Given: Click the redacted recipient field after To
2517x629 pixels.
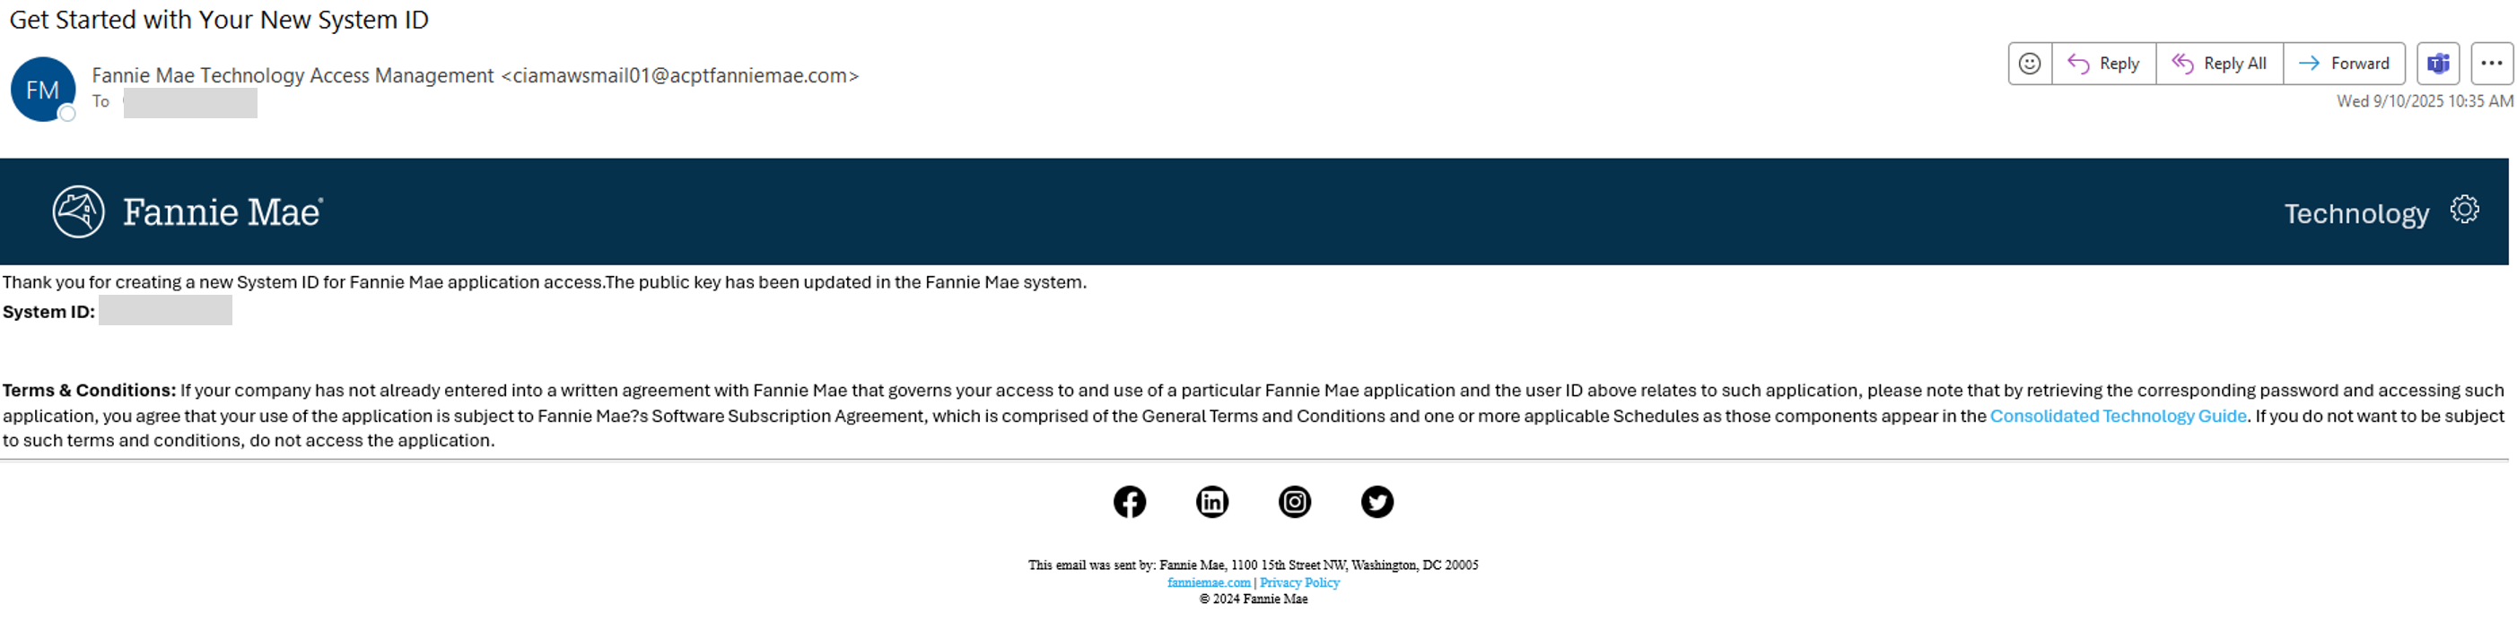Looking at the screenshot, I should (x=189, y=102).
